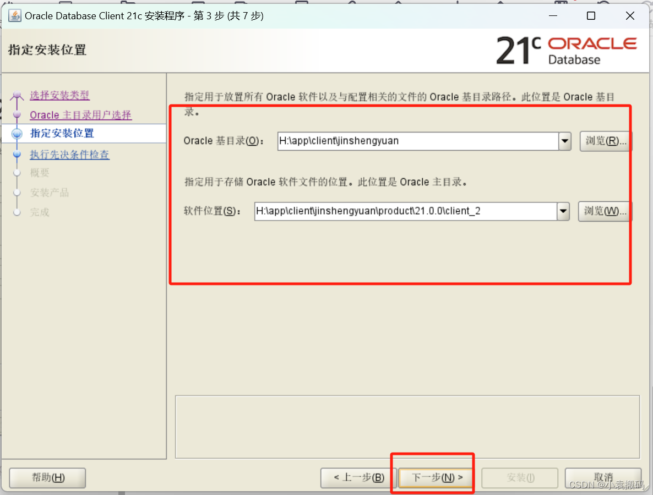Click the 软件位置 path input field
This screenshot has width=653, height=495.
406,211
